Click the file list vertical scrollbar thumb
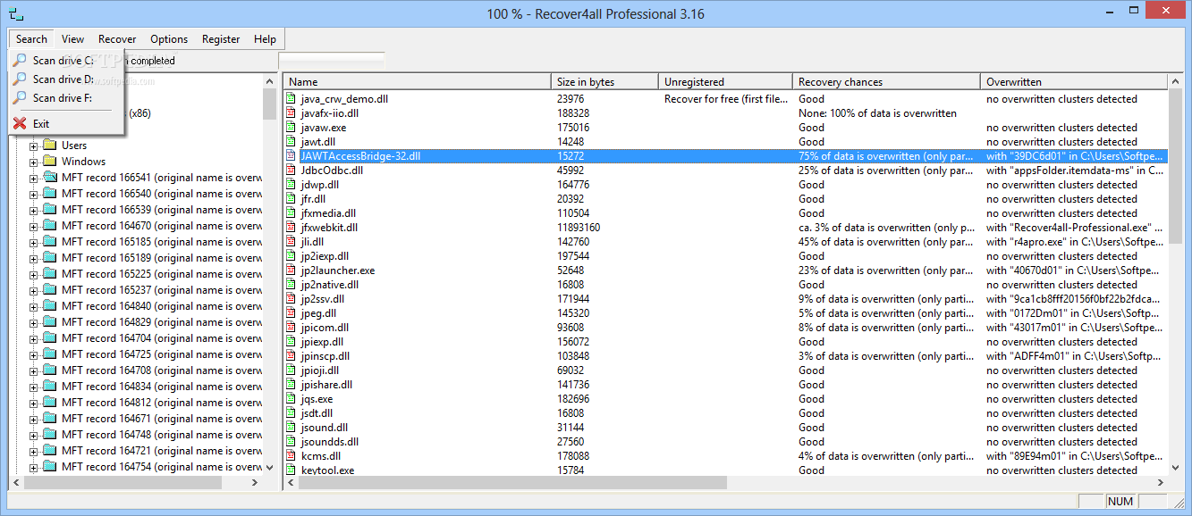The image size is (1192, 516). (x=1176, y=166)
